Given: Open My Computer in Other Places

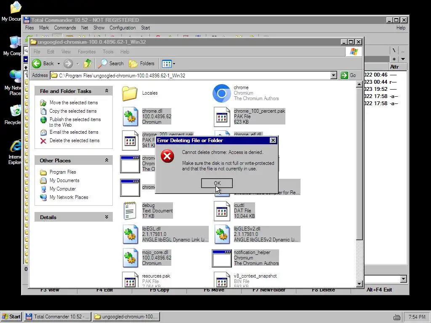Looking at the screenshot, I should [x=63, y=189].
